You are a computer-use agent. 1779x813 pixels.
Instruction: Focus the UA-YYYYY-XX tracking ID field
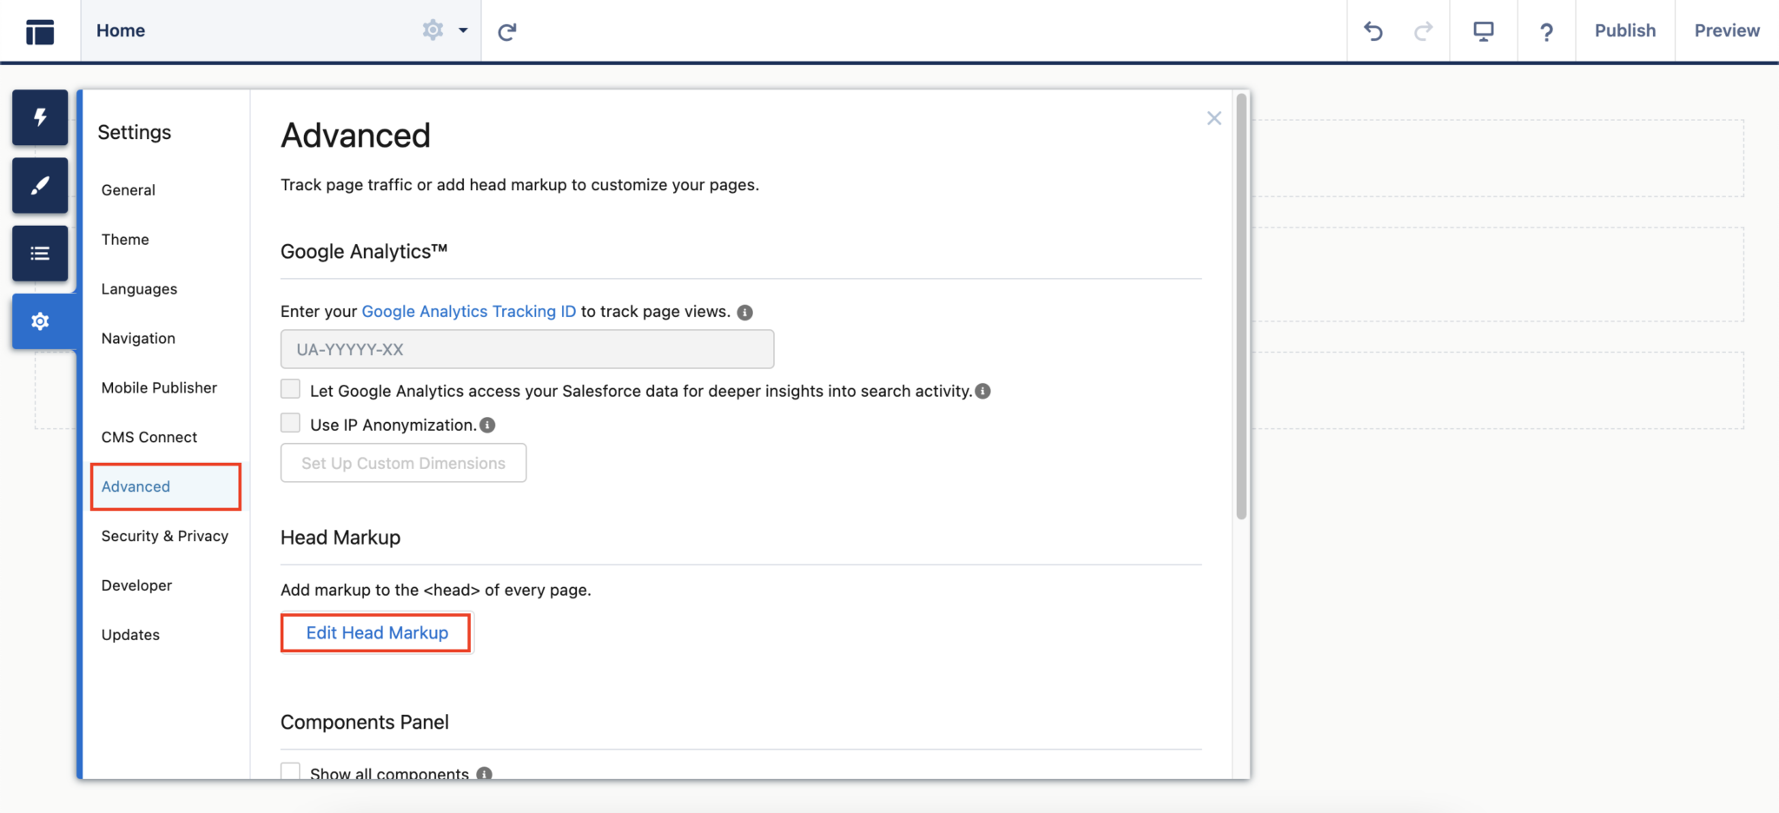click(527, 349)
